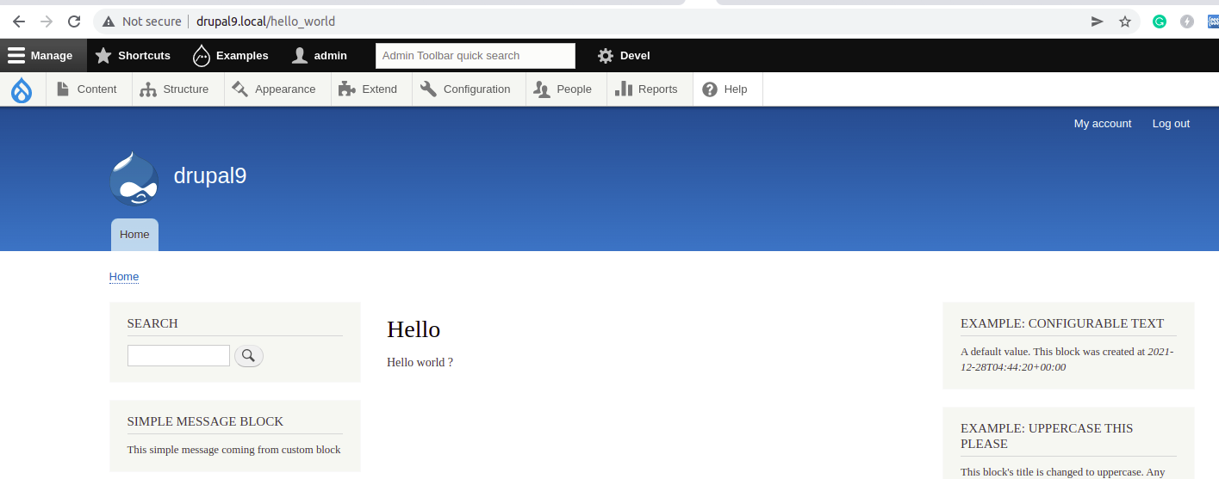Screen dimensions: 1219x479
Task: Click the Home breadcrumb link
Action: pos(124,277)
